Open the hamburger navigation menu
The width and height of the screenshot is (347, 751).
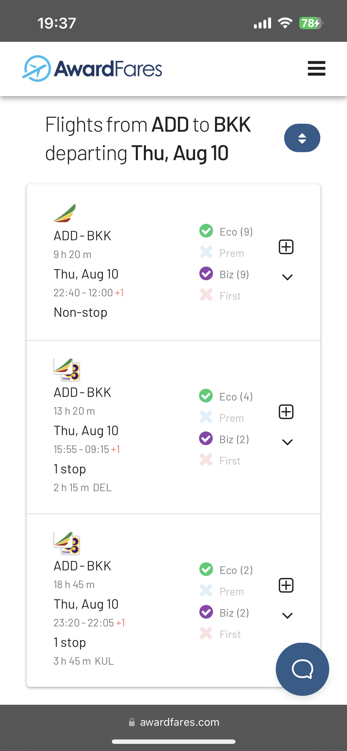tap(316, 69)
